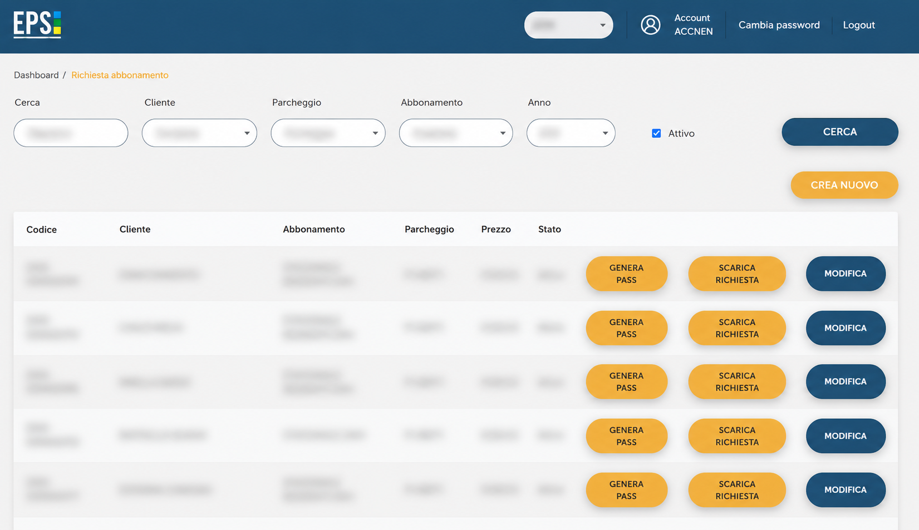This screenshot has width=919, height=530.
Task: Click SCARICA RICHIESTA in the third table row
Action: pos(737,382)
